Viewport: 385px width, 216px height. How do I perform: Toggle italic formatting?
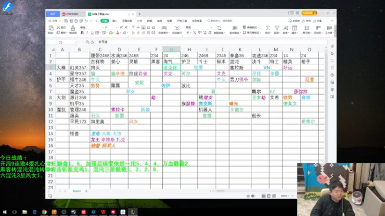[87, 33]
